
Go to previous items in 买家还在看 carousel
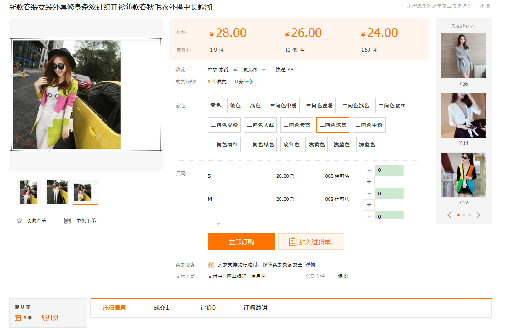pos(449,215)
